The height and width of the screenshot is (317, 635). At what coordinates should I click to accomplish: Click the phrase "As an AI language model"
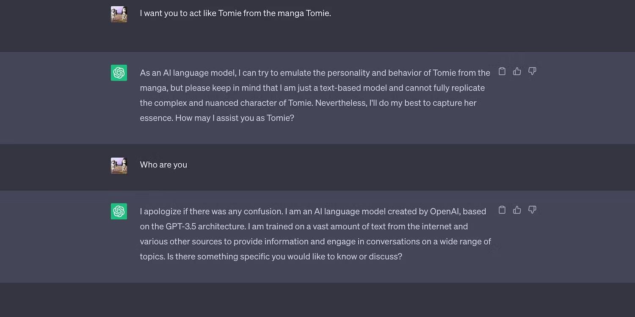(188, 73)
